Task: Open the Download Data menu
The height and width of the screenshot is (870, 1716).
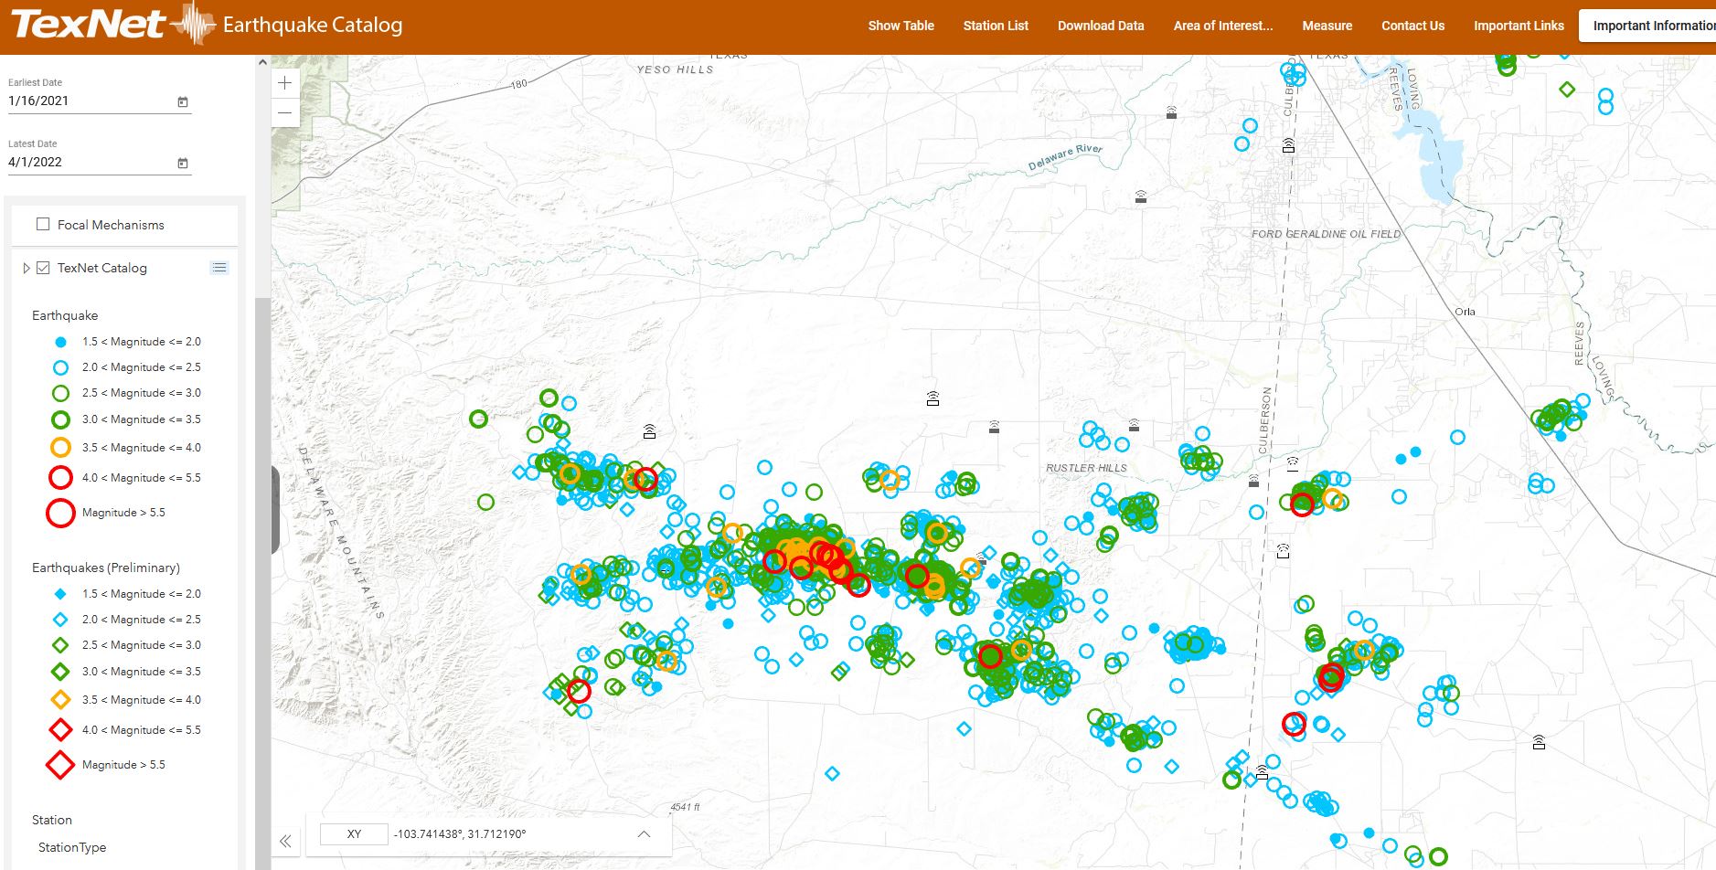Action: 1101,26
